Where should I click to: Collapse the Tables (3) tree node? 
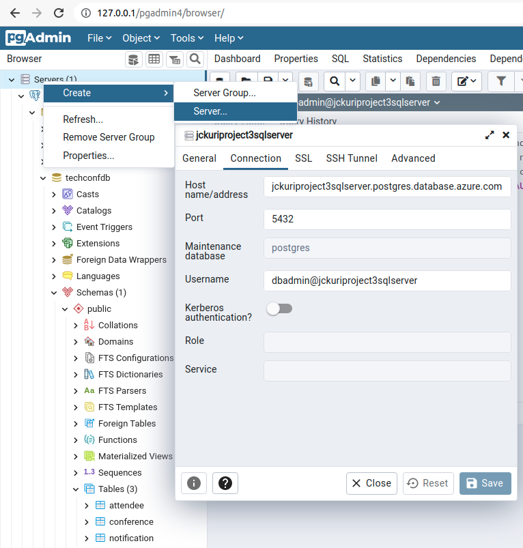pyautogui.click(x=76, y=489)
